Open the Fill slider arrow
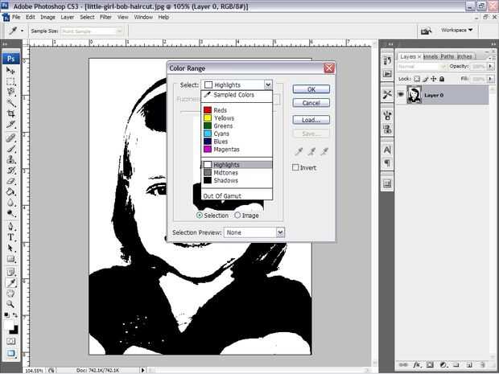This screenshot has width=499, height=374. pyautogui.click(x=491, y=79)
